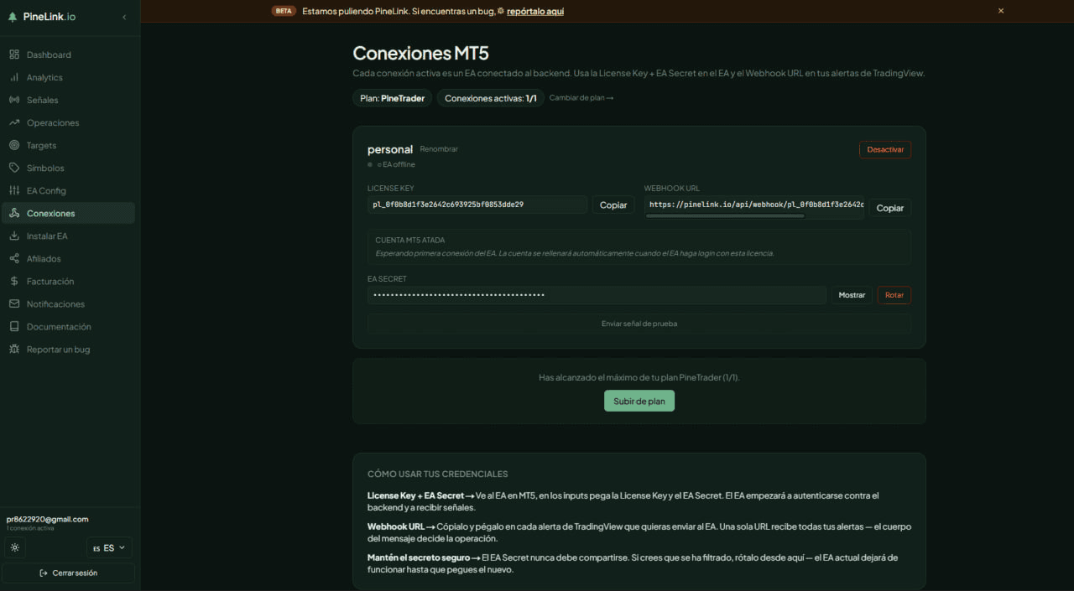Viewport: 1074px width, 591px height.
Task: Click the Instalar EA download icon
Action: tap(14, 236)
